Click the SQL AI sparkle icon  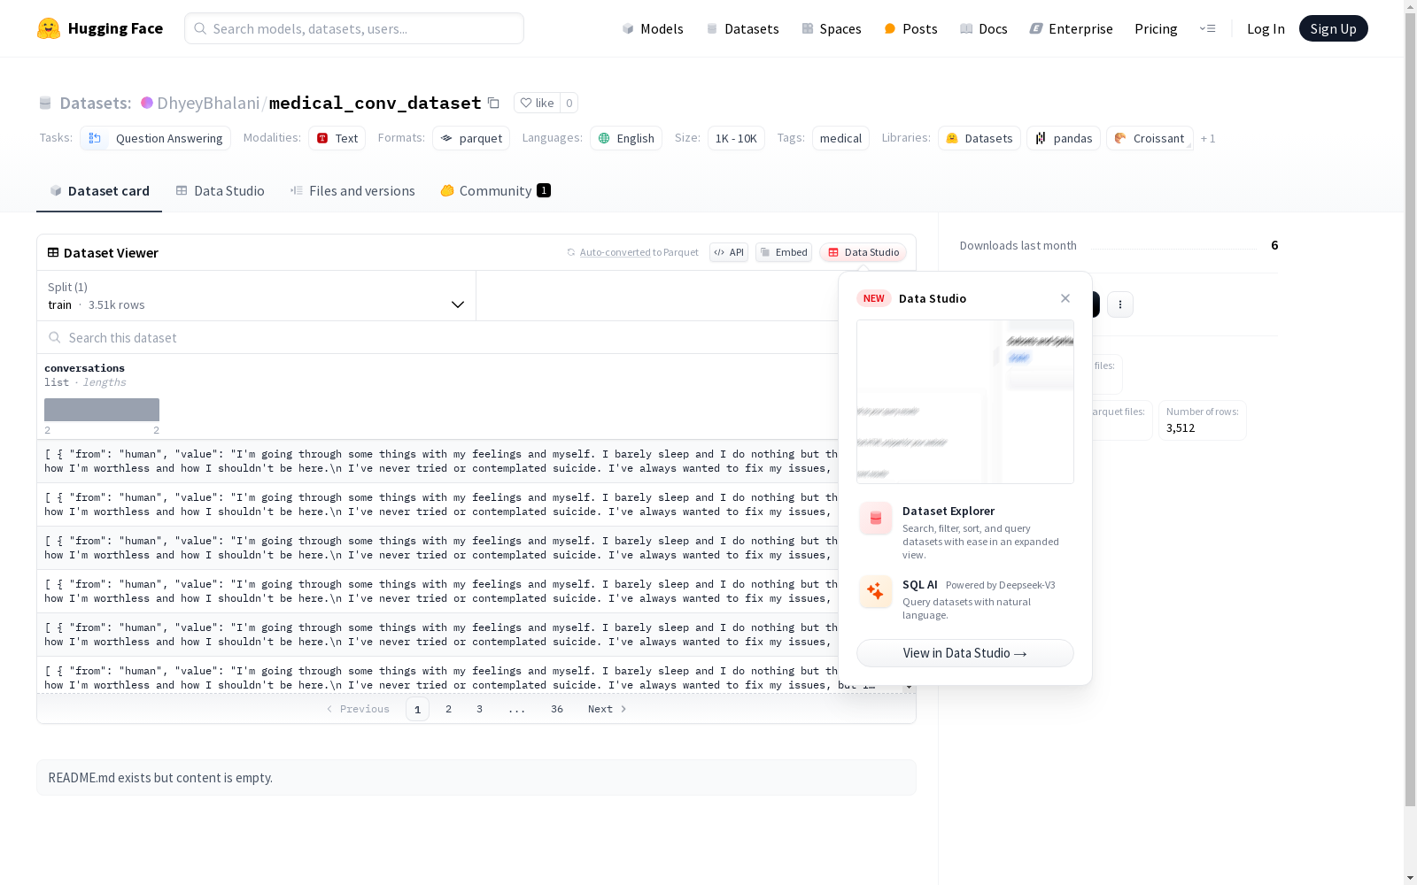pyautogui.click(x=876, y=591)
